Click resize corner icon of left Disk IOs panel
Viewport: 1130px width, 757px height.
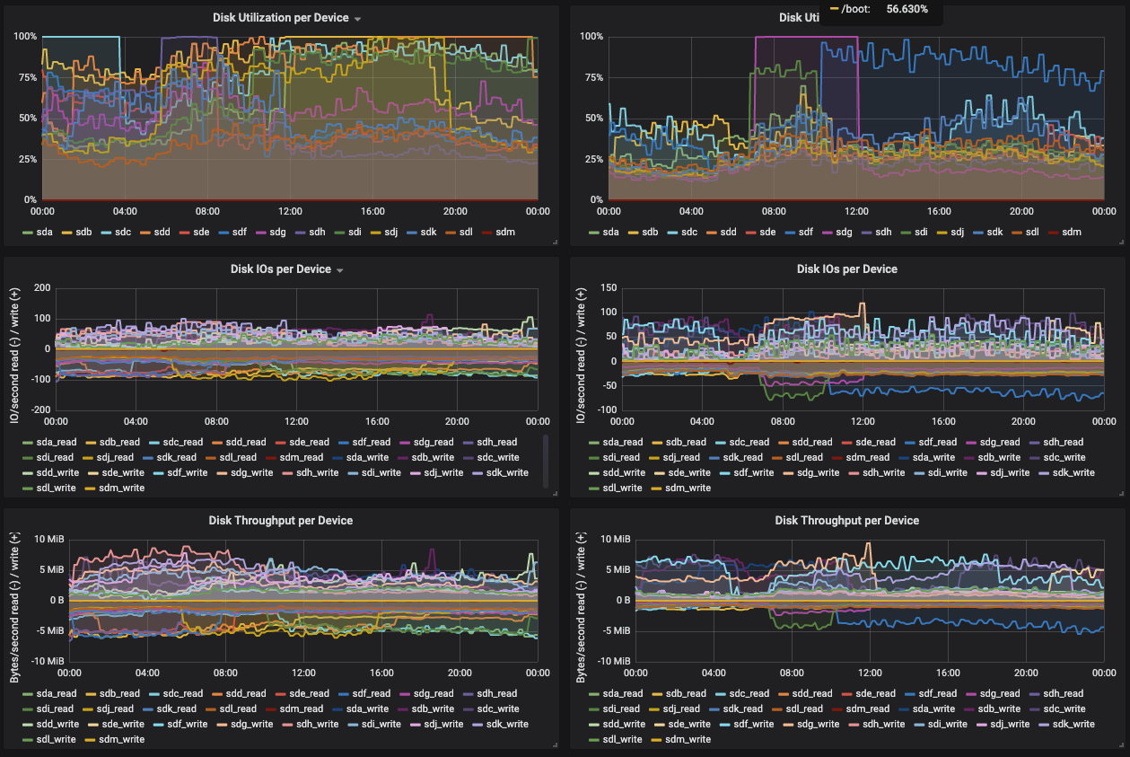pos(555,494)
